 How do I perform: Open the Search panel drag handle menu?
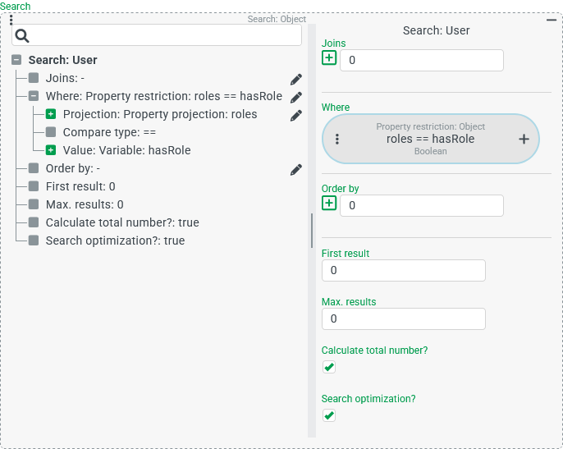(11, 20)
